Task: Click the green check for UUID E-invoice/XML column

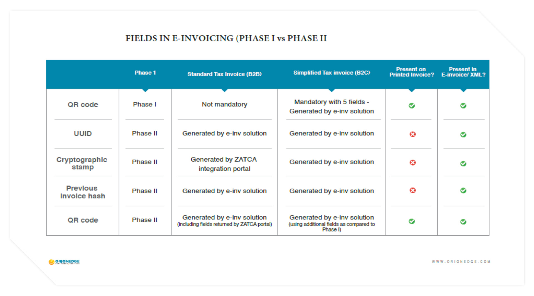Action: point(463,135)
